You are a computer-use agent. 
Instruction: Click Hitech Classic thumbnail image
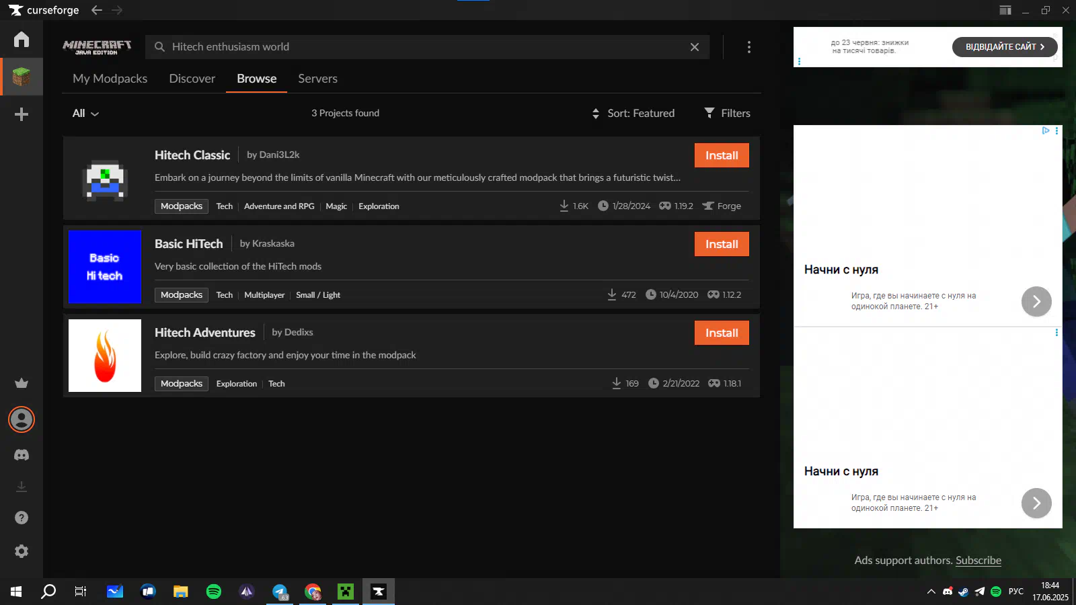[105, 178]
